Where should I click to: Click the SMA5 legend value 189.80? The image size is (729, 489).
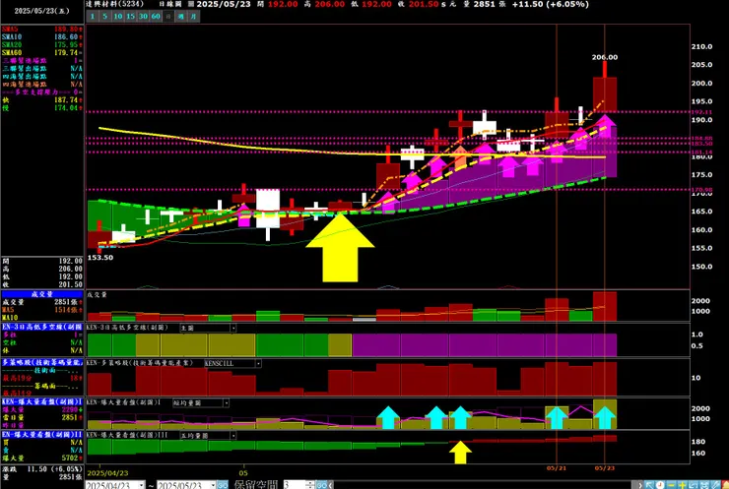coord(68,29)
